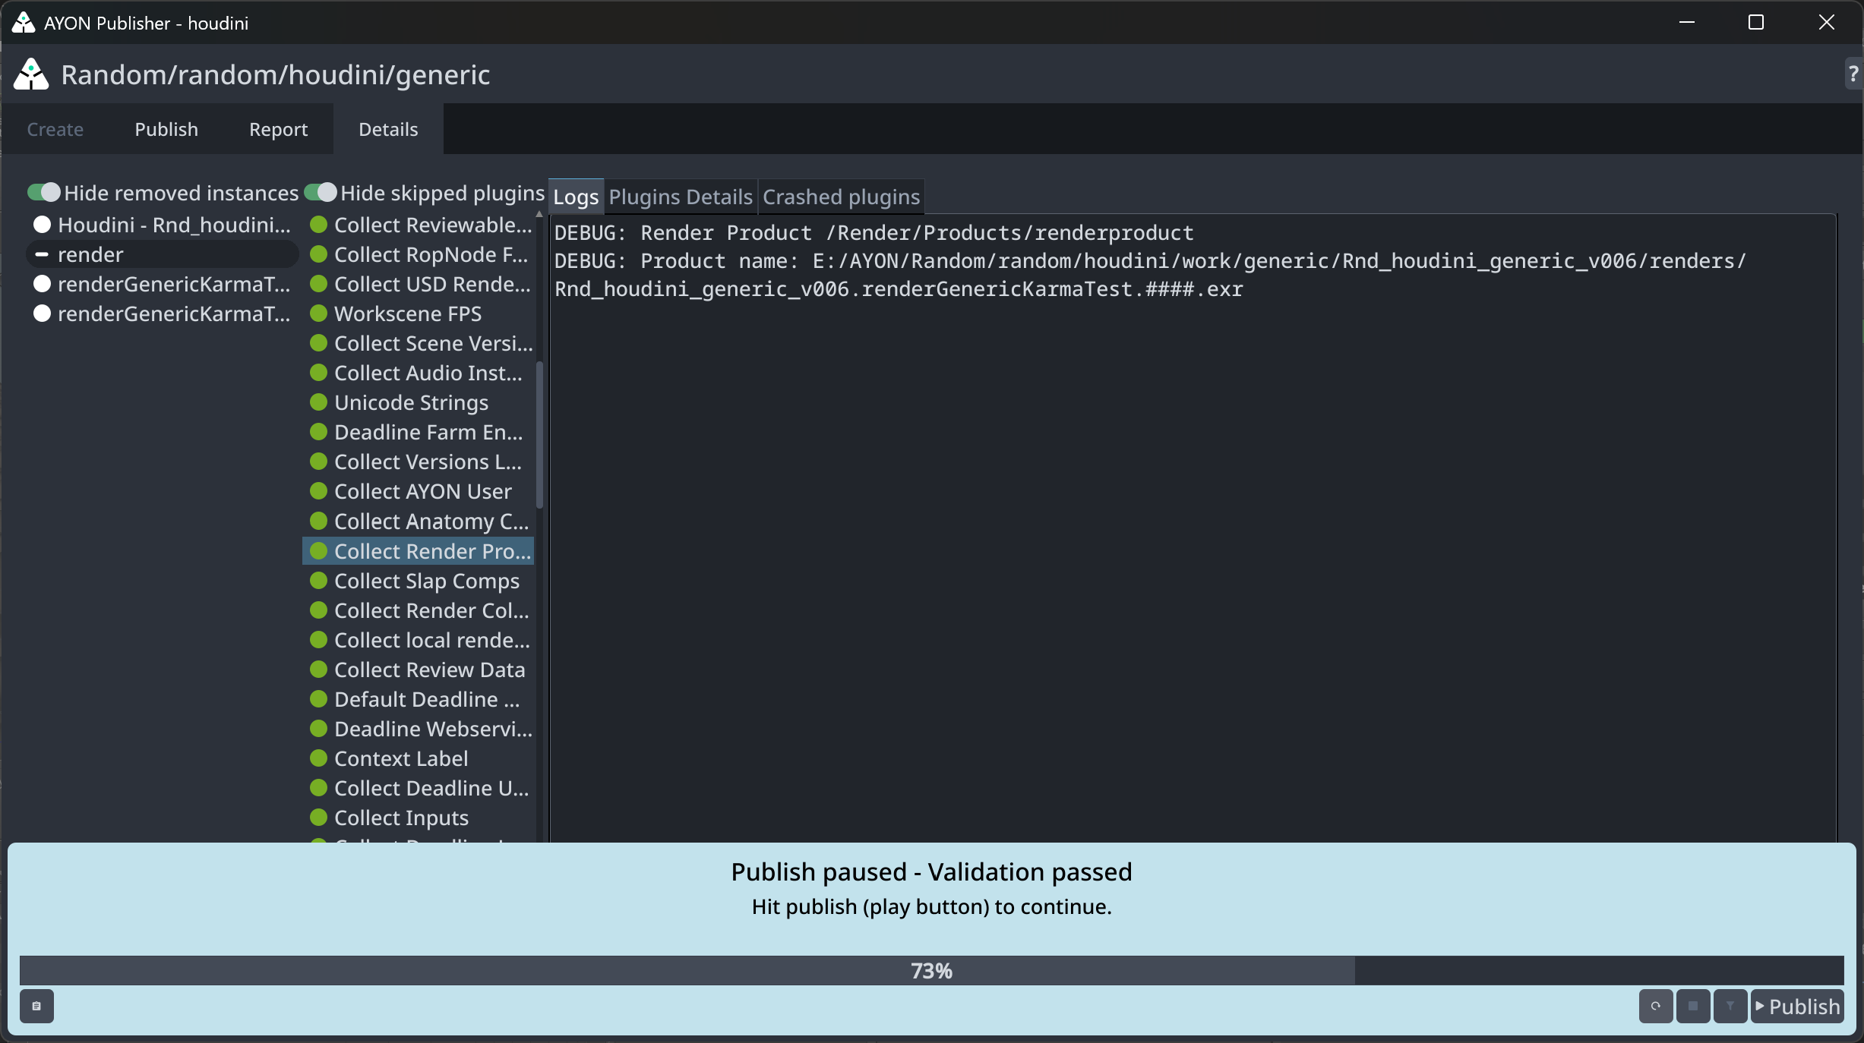The image size is (1864, 1043).
Task: Click the Hit publish to continue hint
Action: [931, 906]
